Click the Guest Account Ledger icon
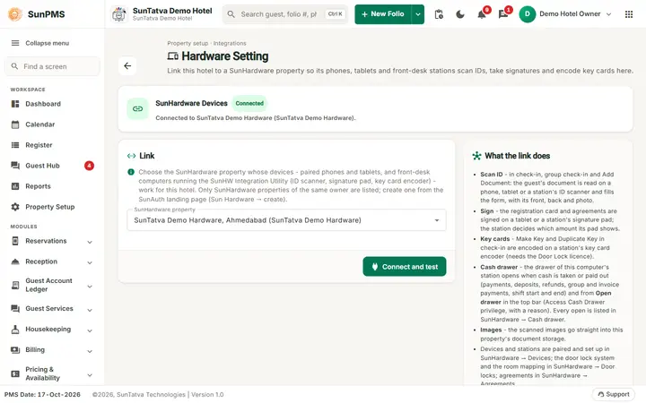Image resolution: width=646 pixels, height=403 pixels. pyautogui.click(x=15, y=285)
